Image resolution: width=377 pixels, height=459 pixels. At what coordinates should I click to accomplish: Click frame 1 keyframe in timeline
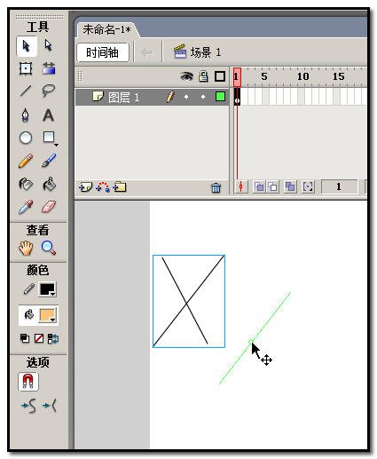point(237,97)
